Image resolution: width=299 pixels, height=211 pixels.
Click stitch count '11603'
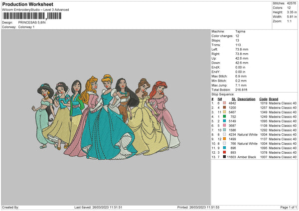232,157
